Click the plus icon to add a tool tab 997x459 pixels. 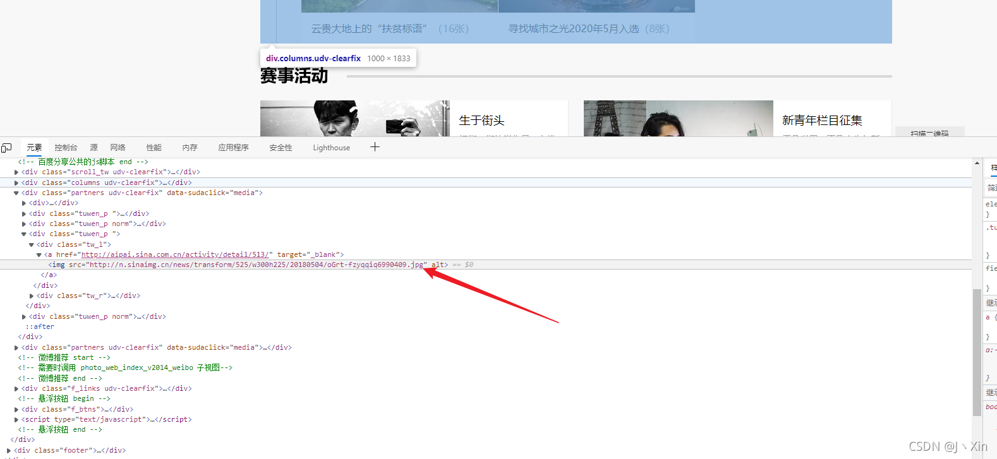click(x=375, y=147)
